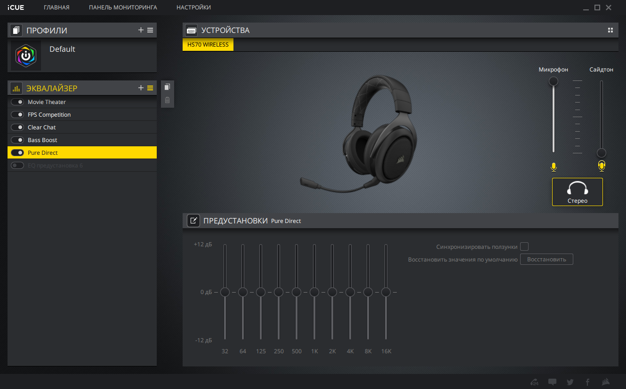Toggle the Bass Boost preset switch

(x=17, y=140)
